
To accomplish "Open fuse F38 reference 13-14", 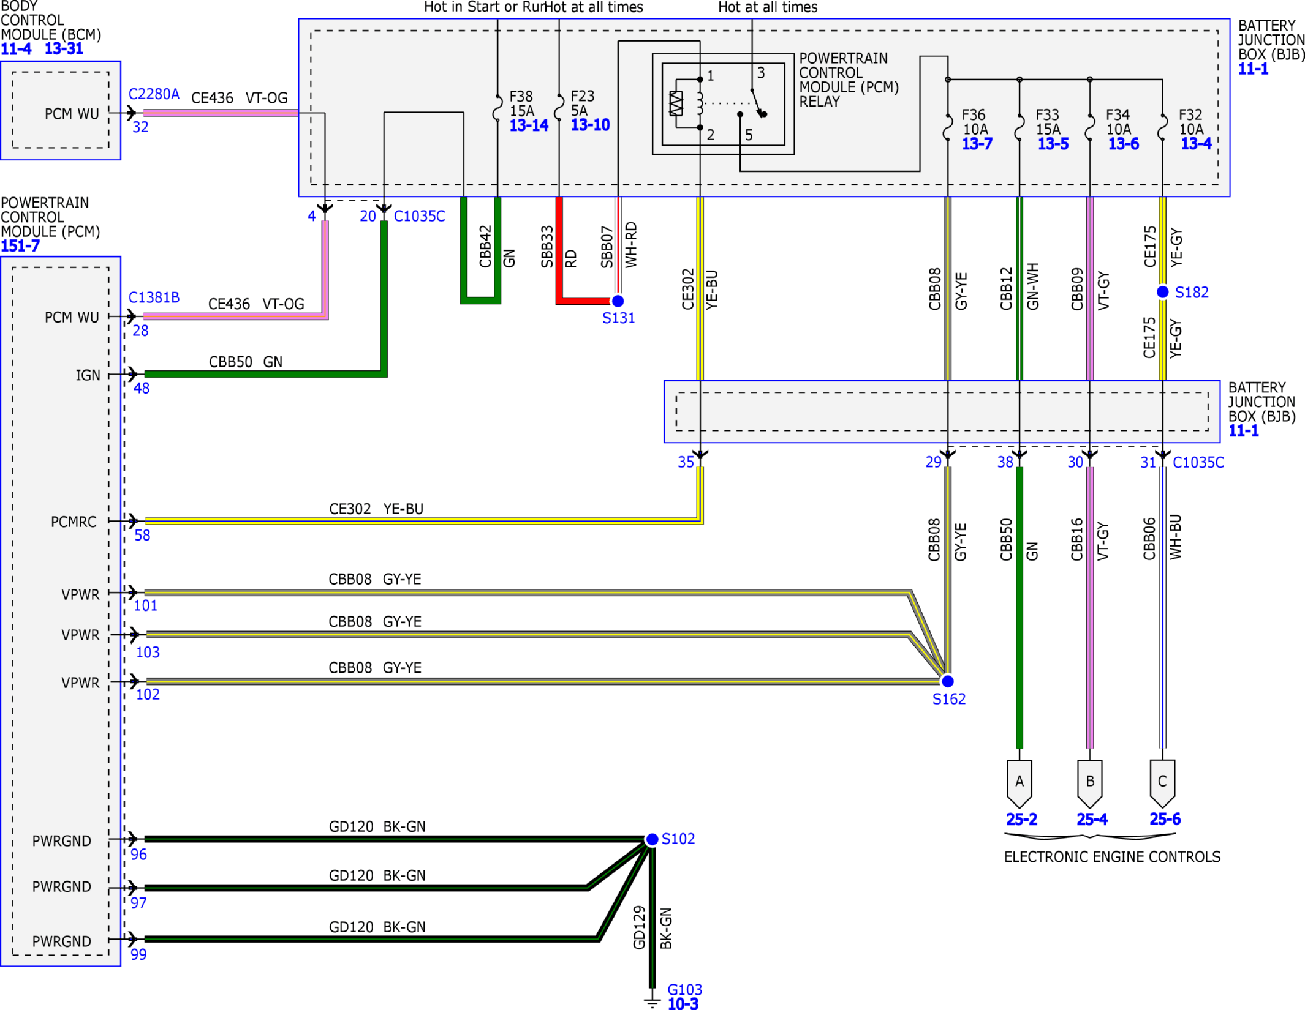I will tap(529, 125).
